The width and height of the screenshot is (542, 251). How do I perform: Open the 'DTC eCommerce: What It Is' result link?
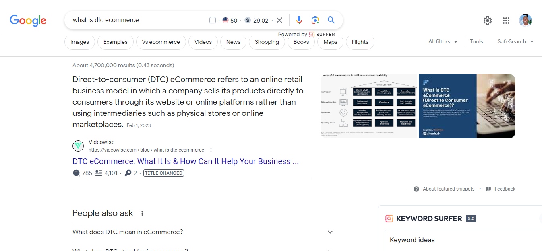coord(186,161)
